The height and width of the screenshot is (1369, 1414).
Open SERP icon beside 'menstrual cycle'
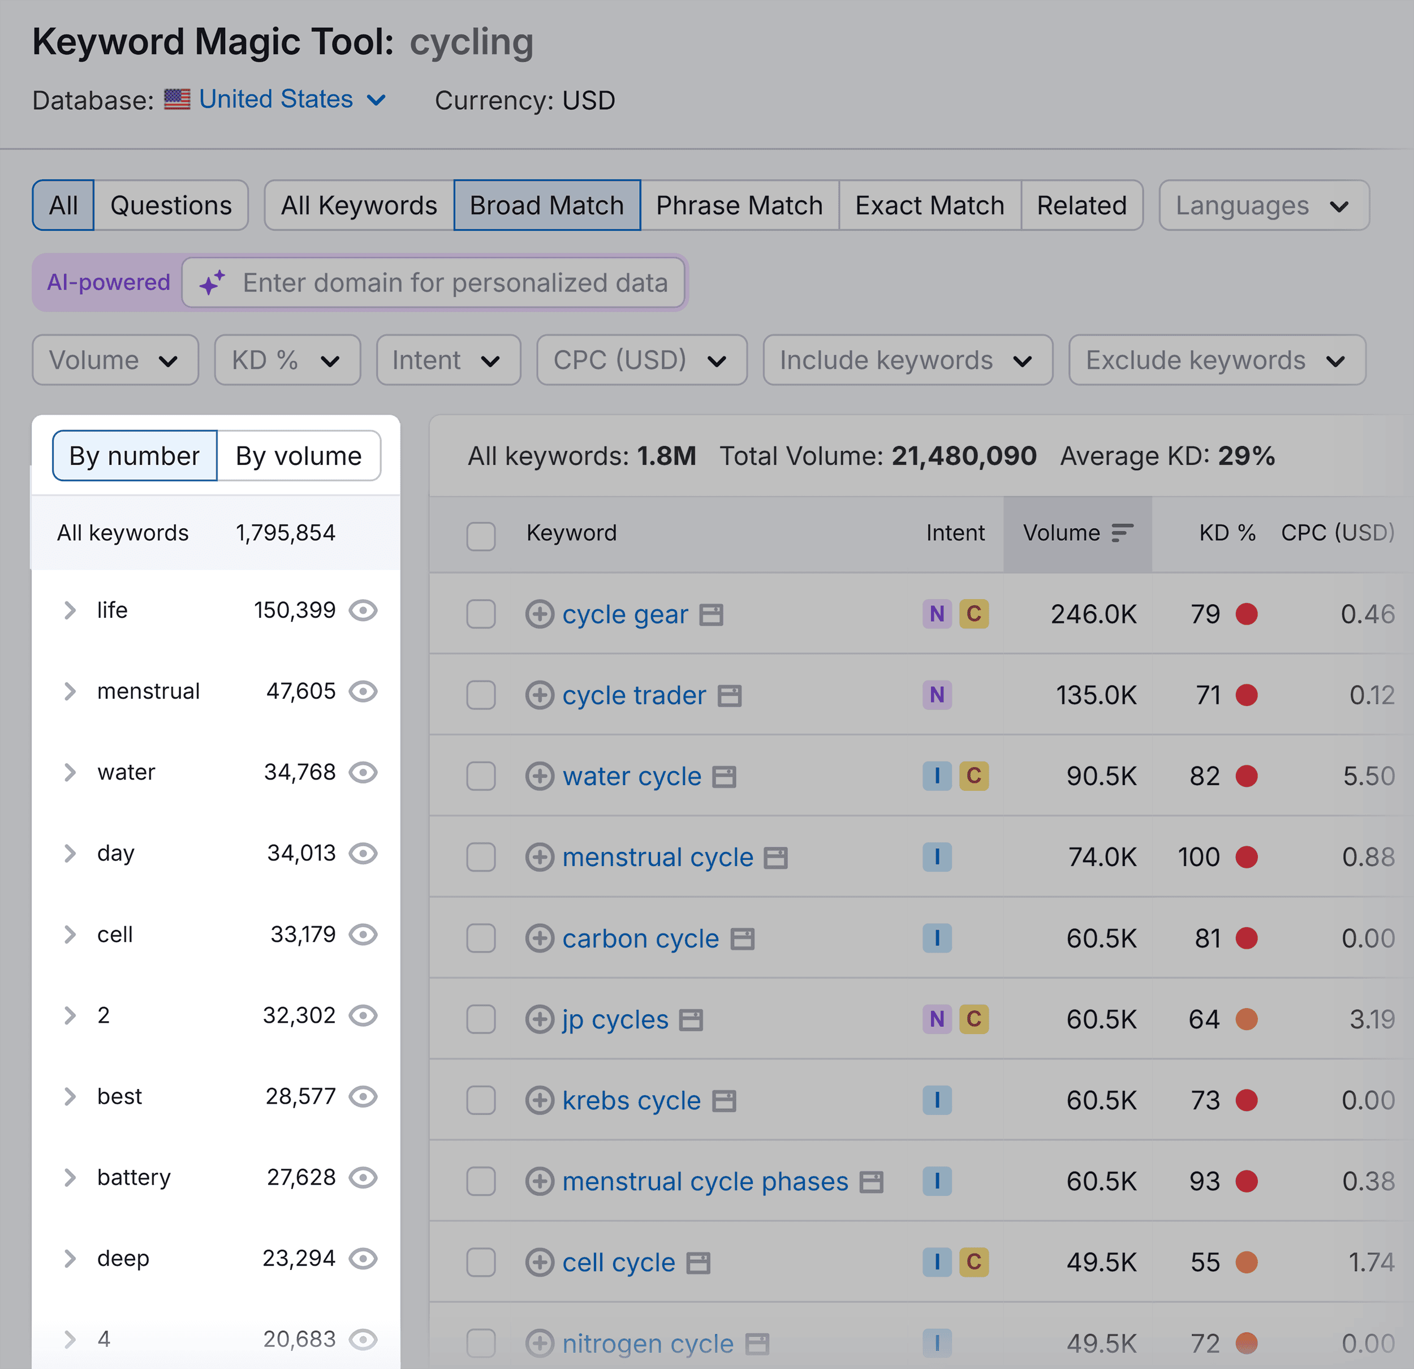775,858
